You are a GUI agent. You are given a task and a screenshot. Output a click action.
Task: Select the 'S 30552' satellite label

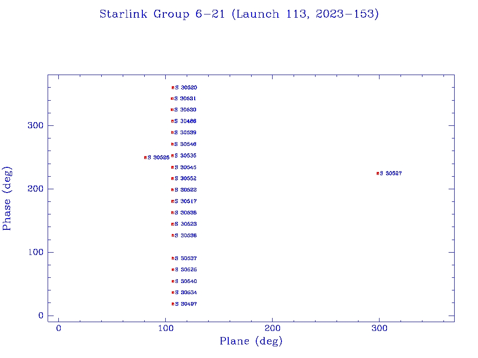pos(185,179)
